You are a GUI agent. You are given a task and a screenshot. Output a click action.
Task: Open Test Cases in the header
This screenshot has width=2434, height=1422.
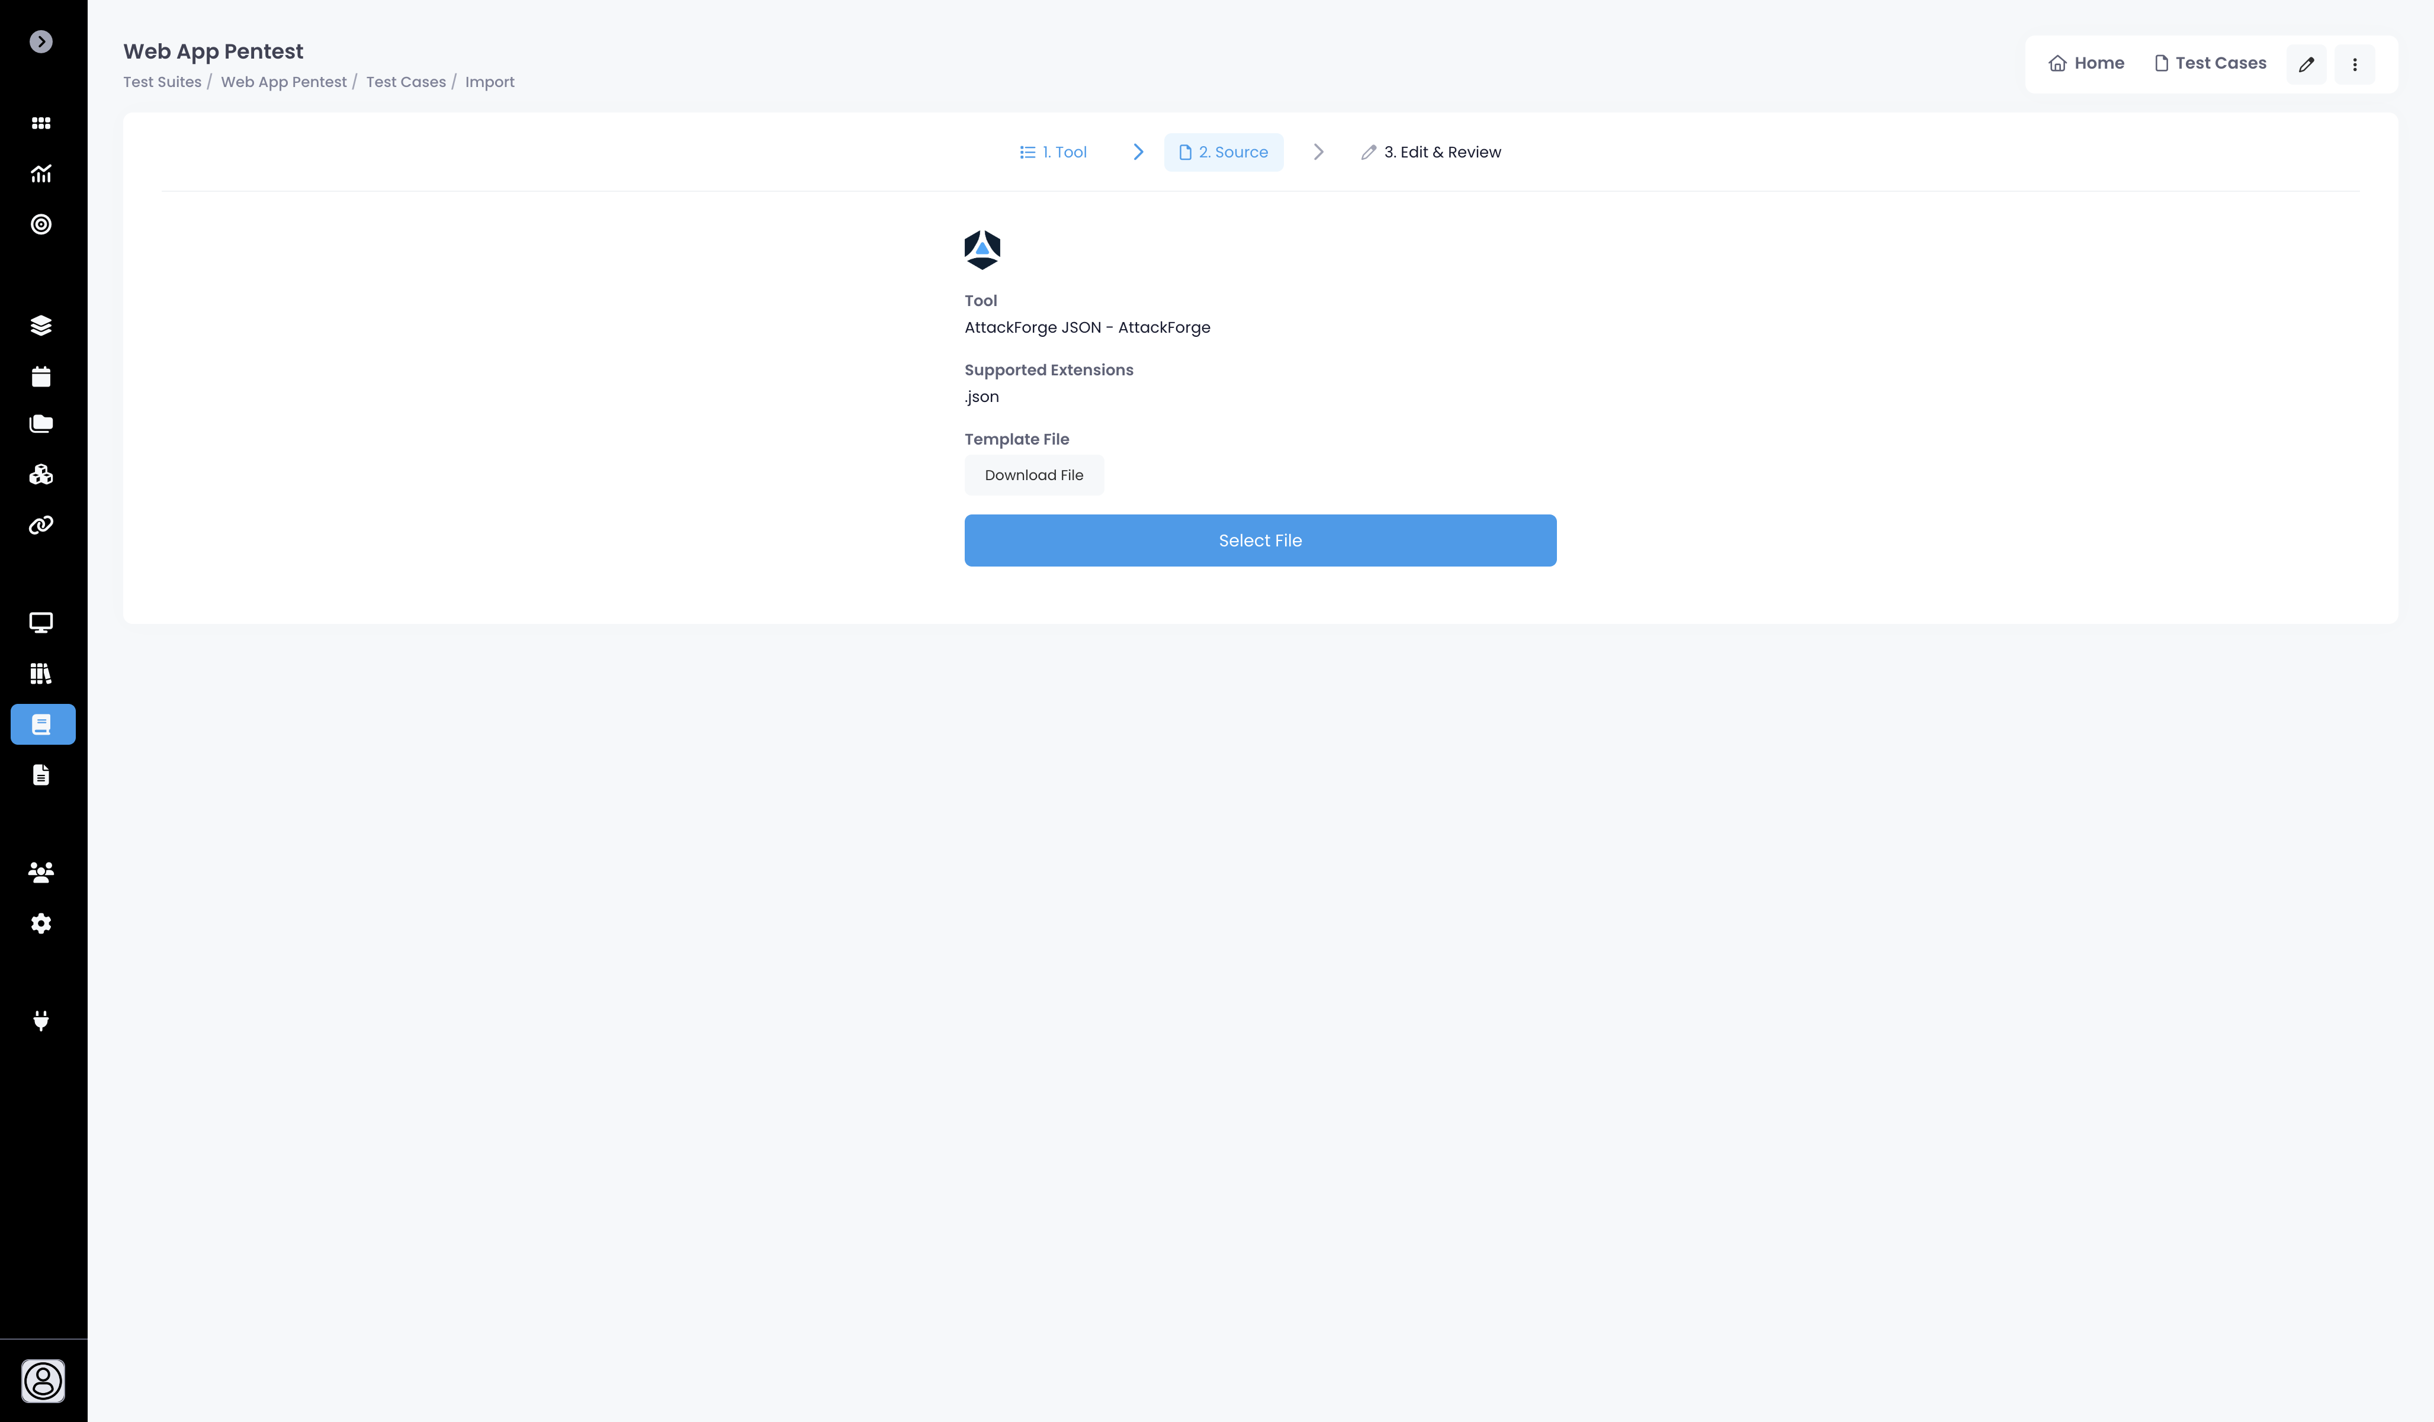click(2210, 64)
